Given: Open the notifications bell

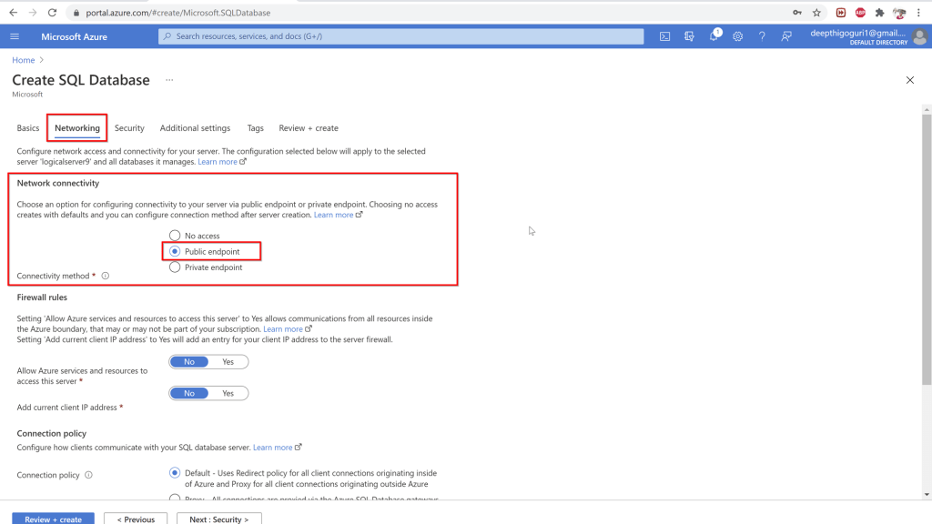Looking at the screenshot, I should point(714,36).
